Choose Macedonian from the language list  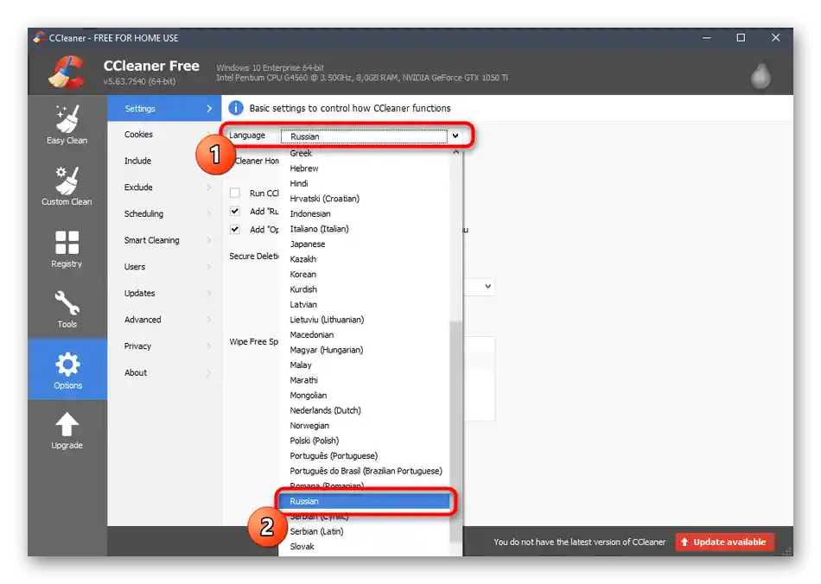point(364,335)
